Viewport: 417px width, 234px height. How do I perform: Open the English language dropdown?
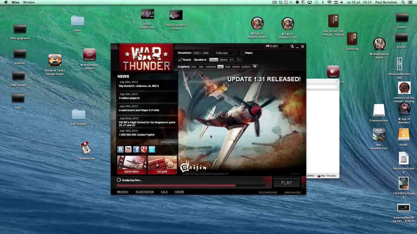(276, 46)
